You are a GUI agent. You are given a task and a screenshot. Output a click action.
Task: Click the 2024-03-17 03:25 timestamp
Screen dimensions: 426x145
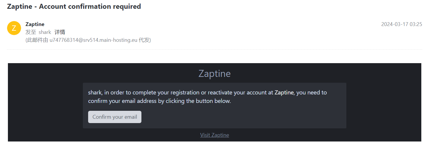coord(401,24)
